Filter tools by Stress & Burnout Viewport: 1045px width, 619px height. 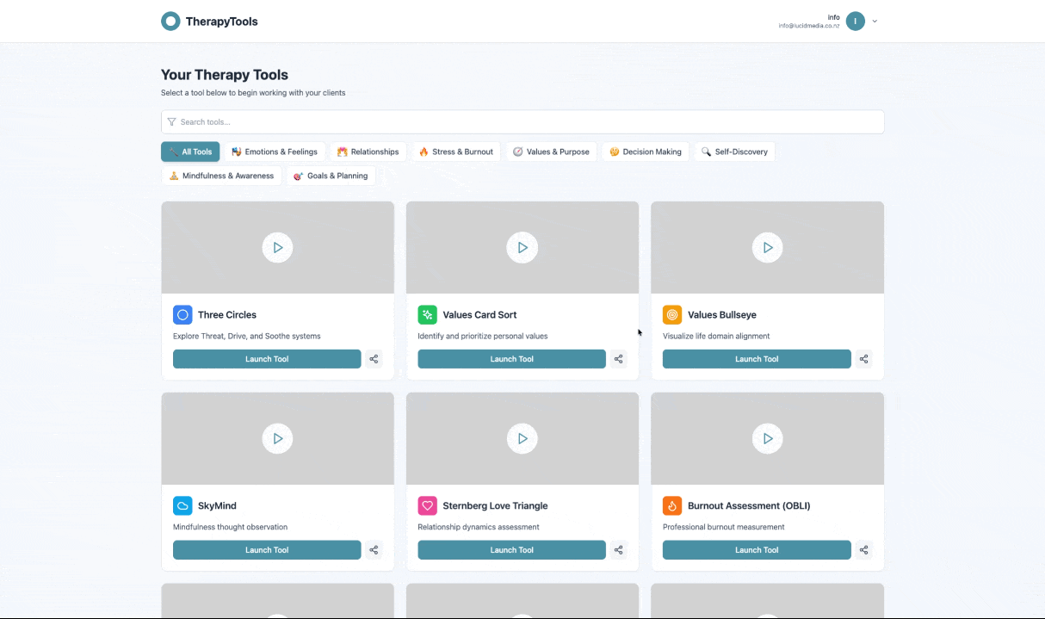pos(456,152)
